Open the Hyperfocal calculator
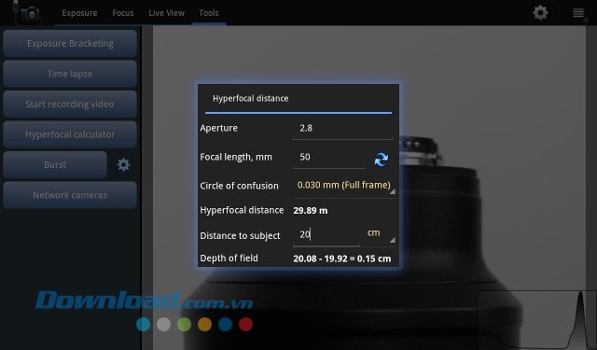 coord(70,134)
